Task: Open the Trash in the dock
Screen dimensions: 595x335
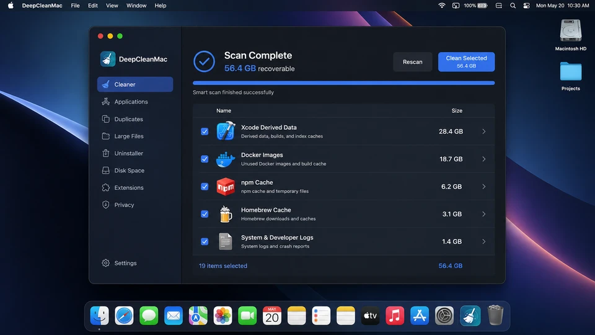Action: pos(495,315)
